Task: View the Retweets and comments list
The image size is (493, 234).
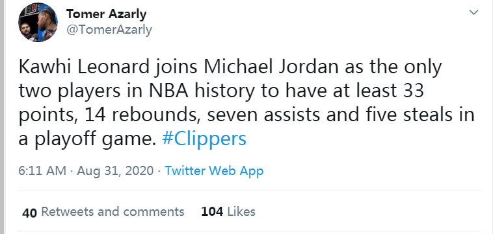Action: pyautogui.click(x=113, y=212)
